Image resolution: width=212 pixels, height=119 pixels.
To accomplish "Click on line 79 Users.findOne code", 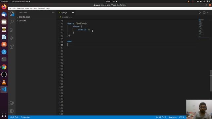I will (x=77, y=23).
